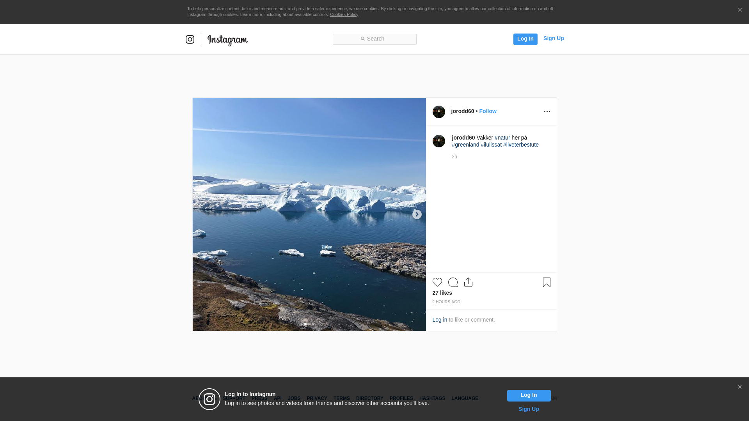This screenshot has width=749, height=421.
Task: Open the #greenland hashtag
Action: tap(465, 145)
